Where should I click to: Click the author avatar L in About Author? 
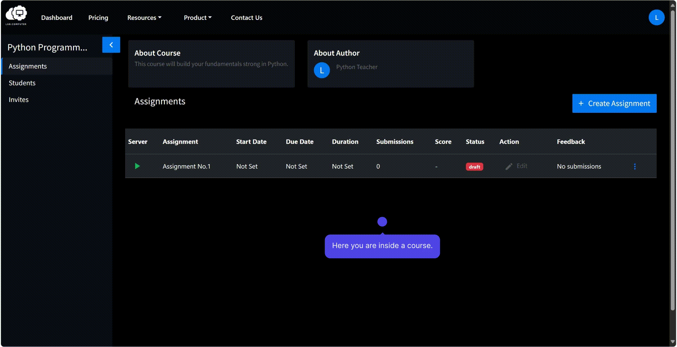click(x=322, y=70)
